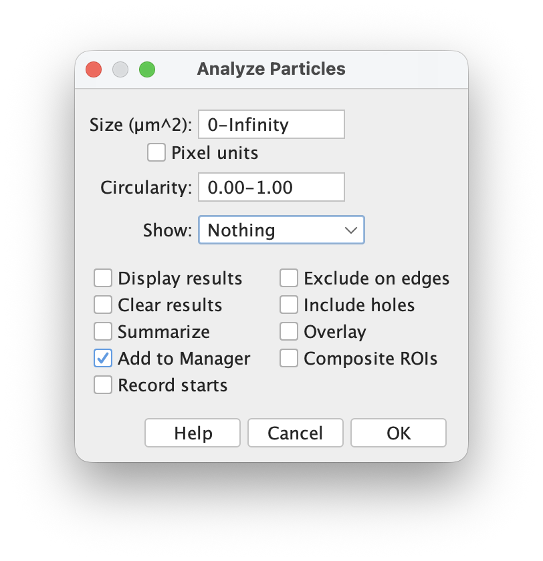The height and width of the screenshot is (561, 543).
Task: Cancel the Analyze Particles dialog
Action: (x=296, y=433)
